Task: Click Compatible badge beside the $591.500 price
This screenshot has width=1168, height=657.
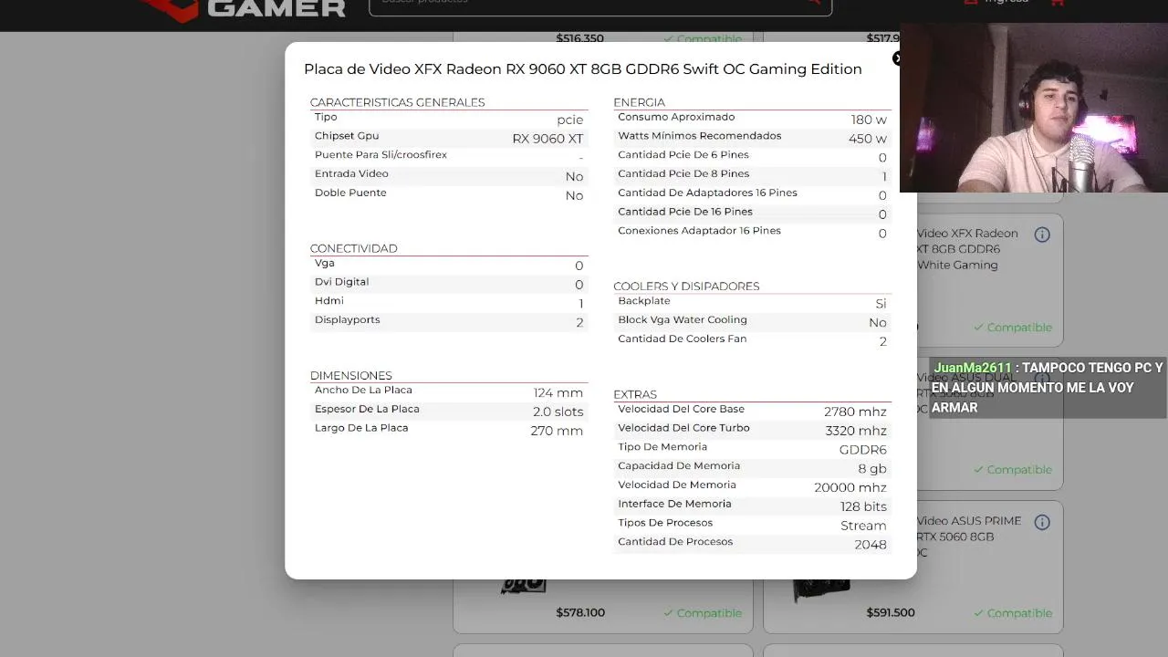Action: pyautogui.click(x=1013, y=613)
